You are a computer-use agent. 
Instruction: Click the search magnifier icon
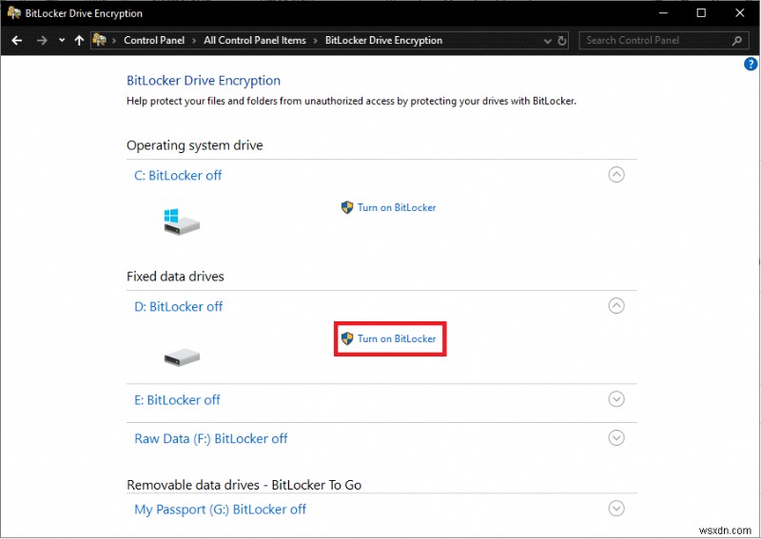[x=737, y=41]
